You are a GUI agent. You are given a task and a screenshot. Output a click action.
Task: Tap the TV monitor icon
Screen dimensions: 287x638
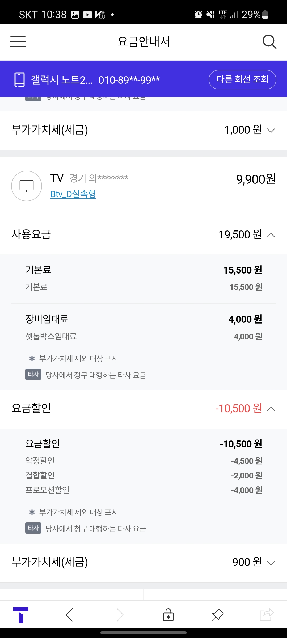click(27, 186)
